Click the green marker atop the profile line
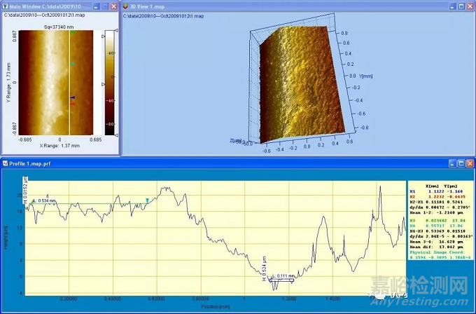The width and height of the screenshot is (476, 314). (72, 32)
